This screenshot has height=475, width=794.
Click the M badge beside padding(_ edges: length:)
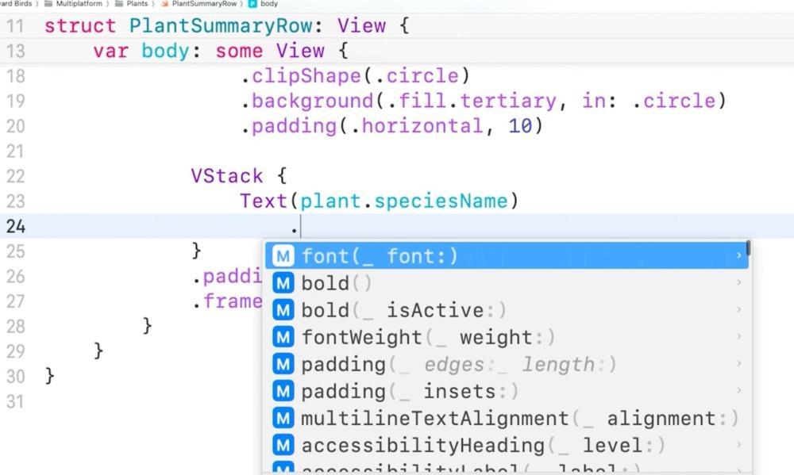[283, 363]
